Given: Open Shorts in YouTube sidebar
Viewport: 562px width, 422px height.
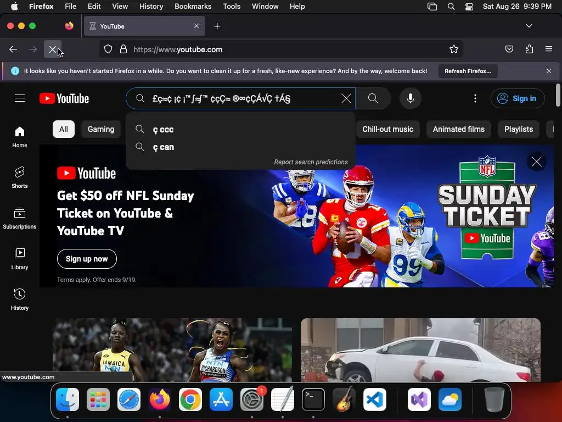Looking at the screenshot, I should click(x=20, y=177).
